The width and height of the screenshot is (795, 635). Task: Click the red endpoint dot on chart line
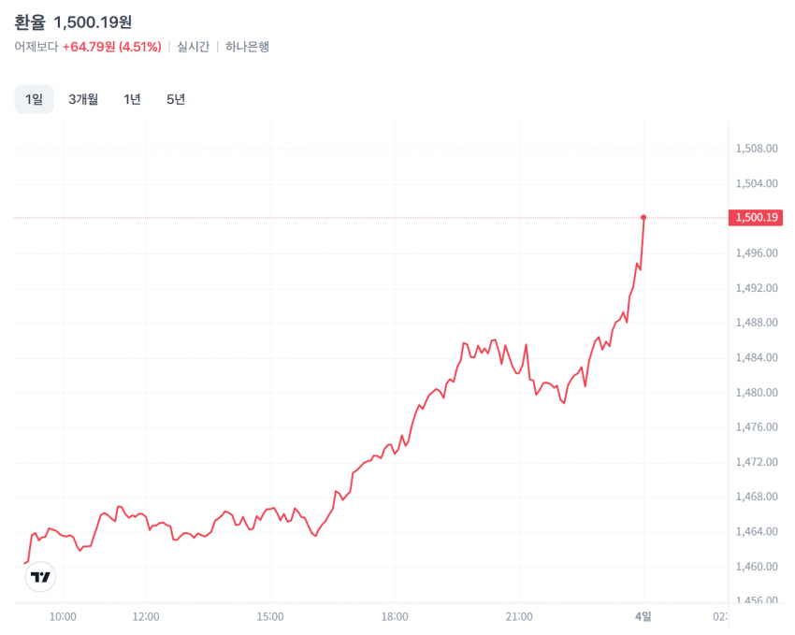(x=643, y=217)
